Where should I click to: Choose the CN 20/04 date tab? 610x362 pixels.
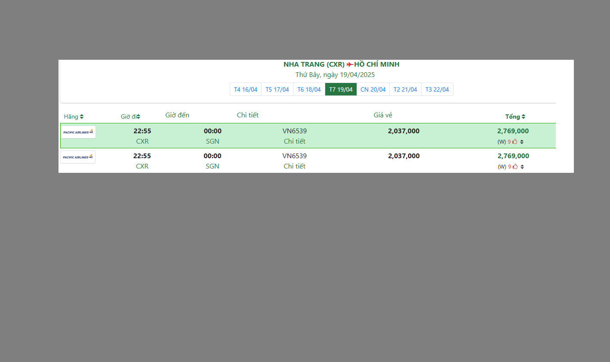click(373, 89)
